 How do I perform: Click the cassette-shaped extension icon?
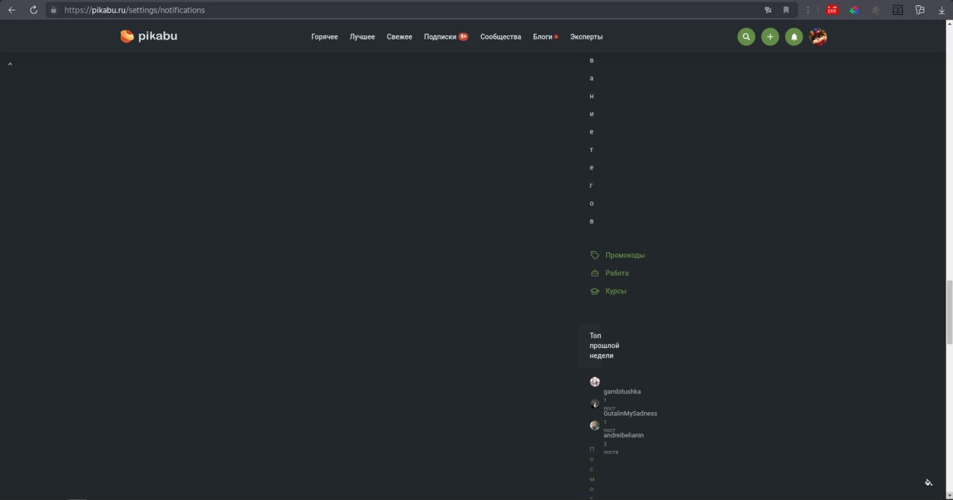point(898,10)
